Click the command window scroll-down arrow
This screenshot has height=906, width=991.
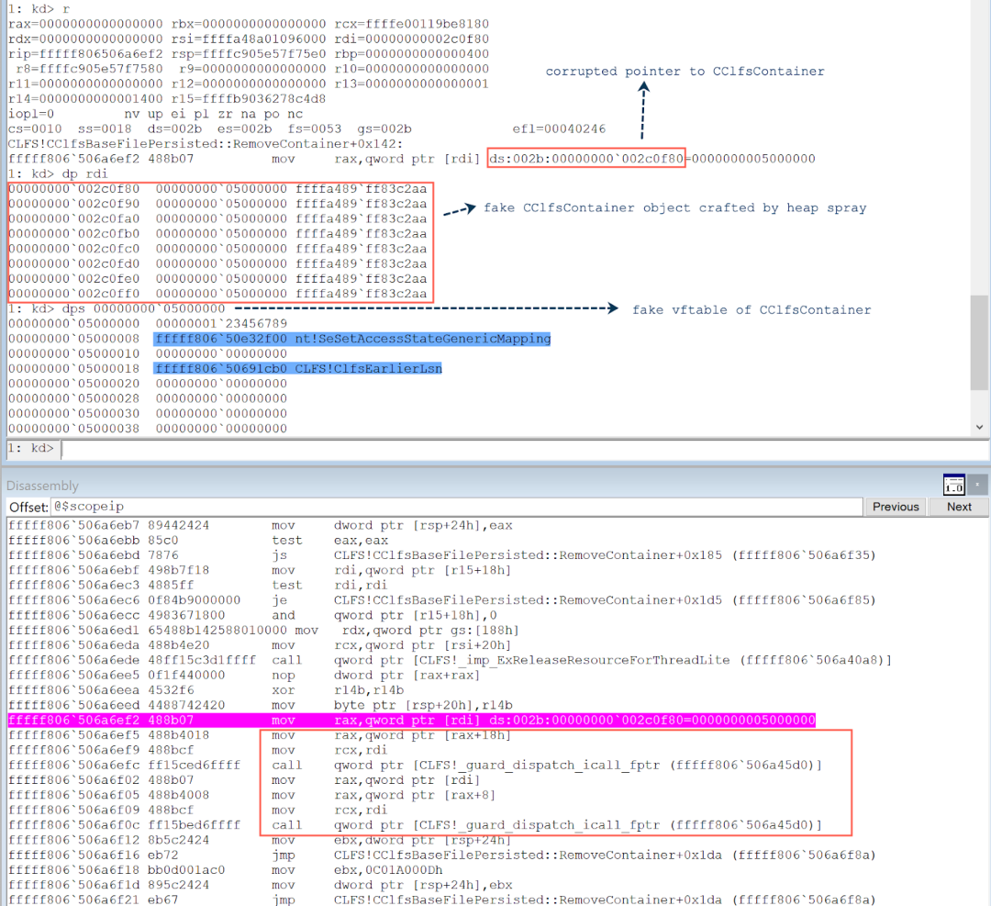[980, 427]
